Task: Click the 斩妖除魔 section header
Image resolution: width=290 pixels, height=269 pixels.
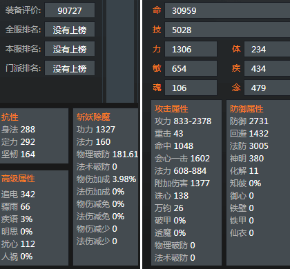Action: [x=93, y=117]
